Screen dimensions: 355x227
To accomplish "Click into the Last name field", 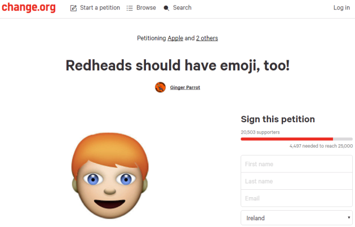I will (x=296, y=181).
